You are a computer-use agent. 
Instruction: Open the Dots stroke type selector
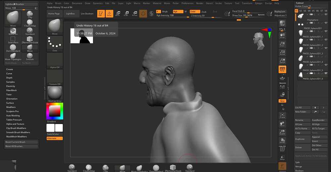point(55,44)
